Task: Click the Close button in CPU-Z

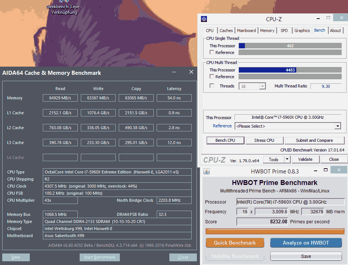Action: (x=334, y=159)
